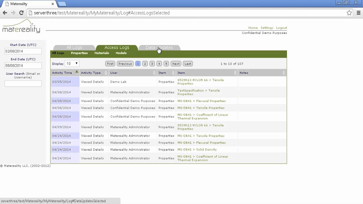Click the browser back arrow

click(x=5, y=13)
